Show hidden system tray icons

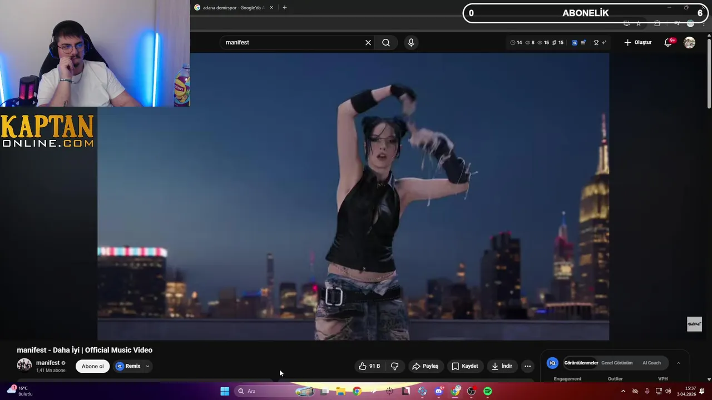[623, 391]
